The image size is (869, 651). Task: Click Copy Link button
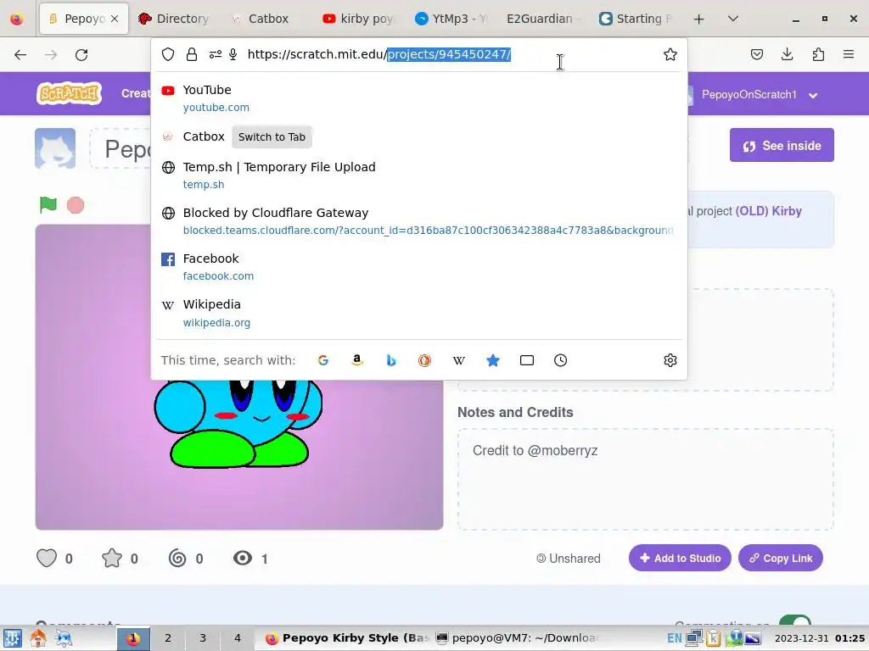[x=781, y=558]
